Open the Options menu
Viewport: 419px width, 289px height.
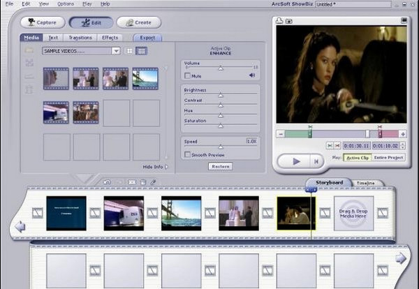pyautogui.click(x=66, y=3)
